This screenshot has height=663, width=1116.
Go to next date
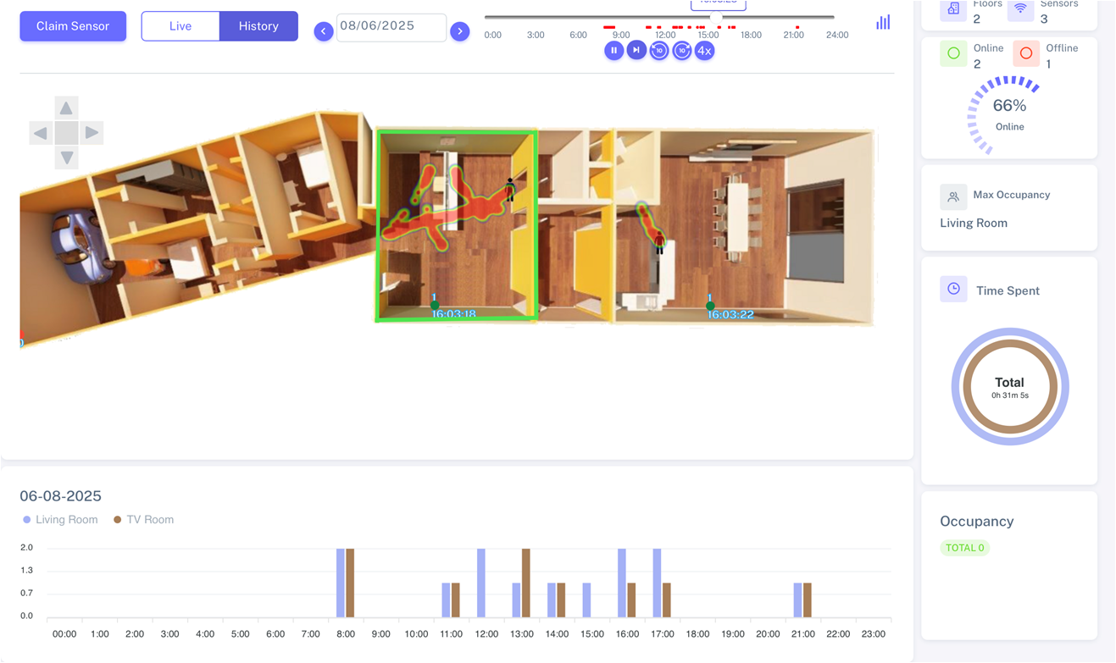pos(459,31)
